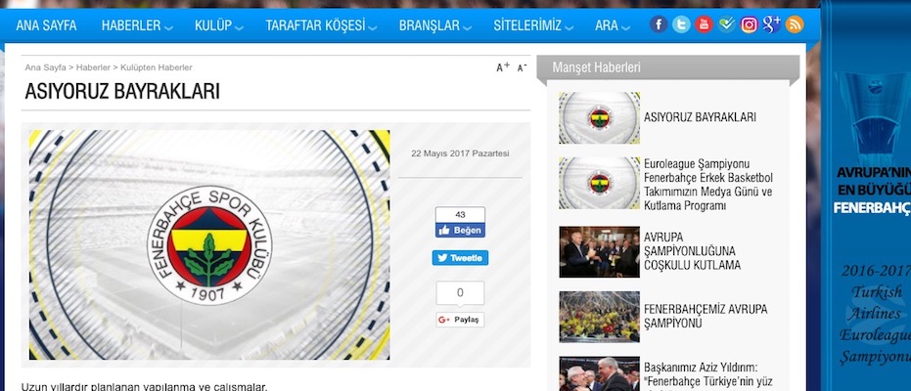Open the AVRUPA ŞAMPİYONLUĞUNA COŞKULU KUTLAMA thumbnail
This screenshot has width=911, height=391.
click(599, 252)
